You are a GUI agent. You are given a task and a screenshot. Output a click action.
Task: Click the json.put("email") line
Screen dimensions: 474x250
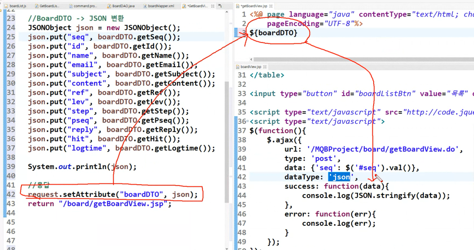(112, 65)
